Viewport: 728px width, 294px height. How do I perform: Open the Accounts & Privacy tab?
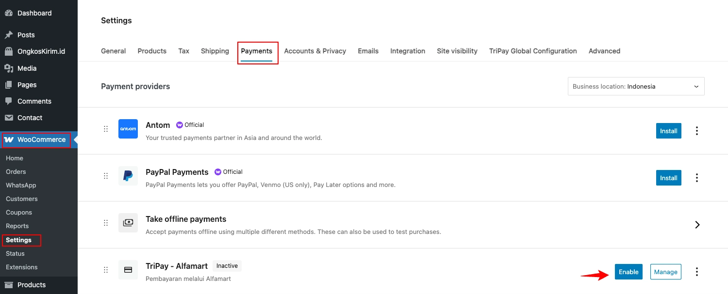point(315,51)
